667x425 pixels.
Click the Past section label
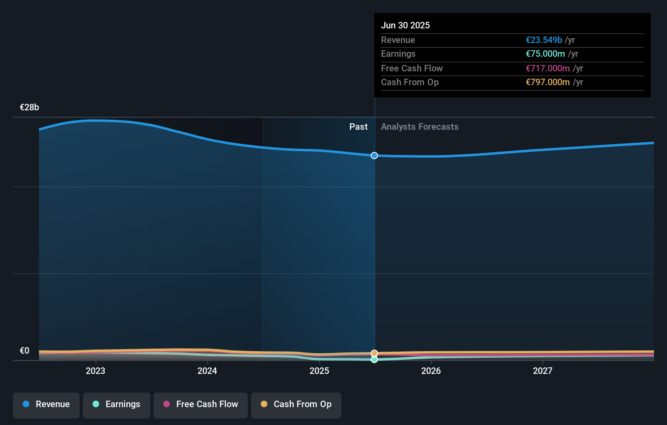358,127
